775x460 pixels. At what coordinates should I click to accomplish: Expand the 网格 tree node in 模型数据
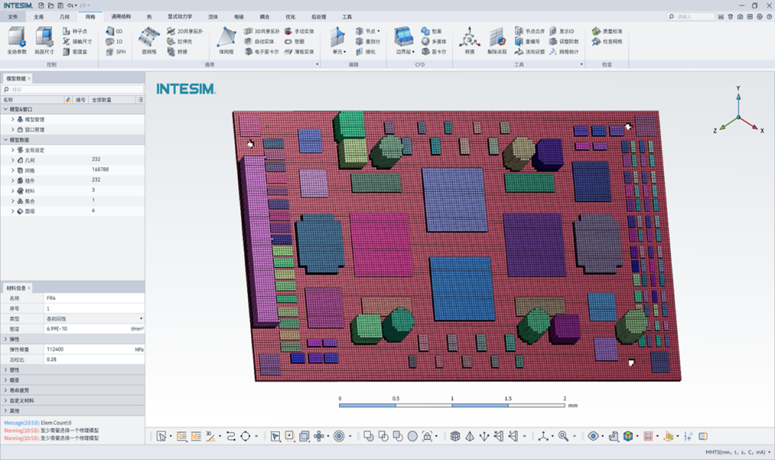click(x=13, y=170)
